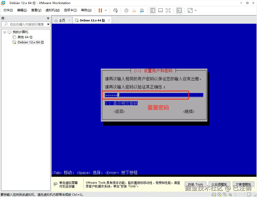Open the 虚拟机(M) menu

[52, 10]
